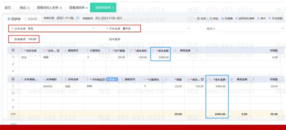Select the 组装单 radio option
286x130 pixels.
point(9,19)
